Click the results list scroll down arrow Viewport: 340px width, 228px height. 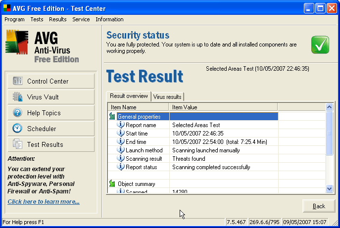point(329,188)
